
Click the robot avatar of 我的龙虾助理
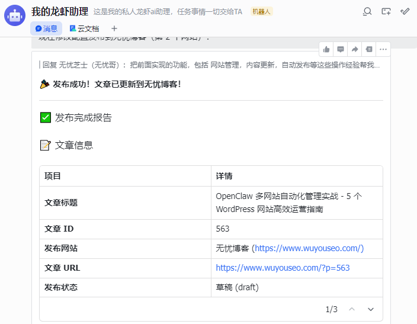click(15, 16)
